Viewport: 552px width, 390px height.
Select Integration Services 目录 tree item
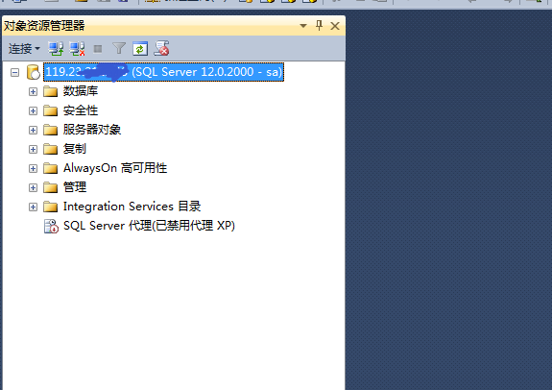pos(132,207)
